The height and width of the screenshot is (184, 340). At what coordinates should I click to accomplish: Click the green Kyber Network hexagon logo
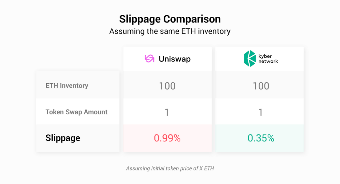(250, 58)
